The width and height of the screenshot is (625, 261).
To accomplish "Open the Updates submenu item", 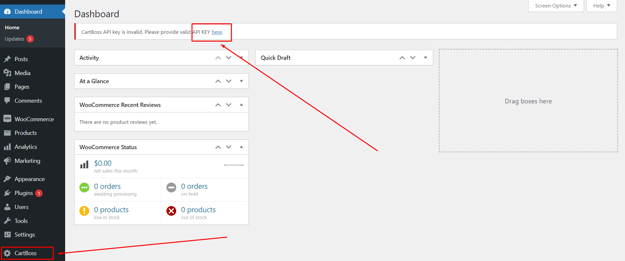I will (x=15, y=39).
